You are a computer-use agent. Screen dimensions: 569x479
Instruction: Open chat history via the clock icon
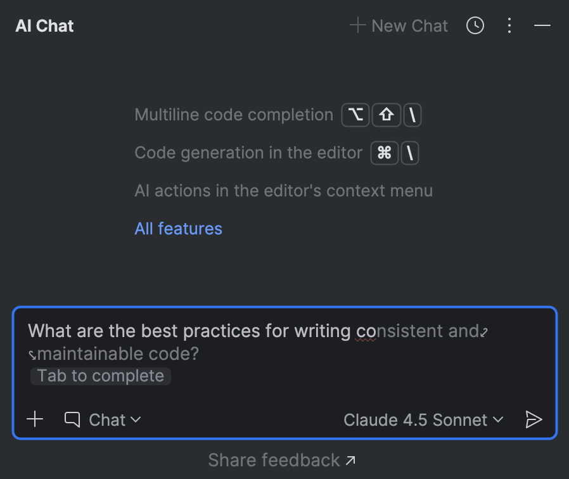pos(475,25)
